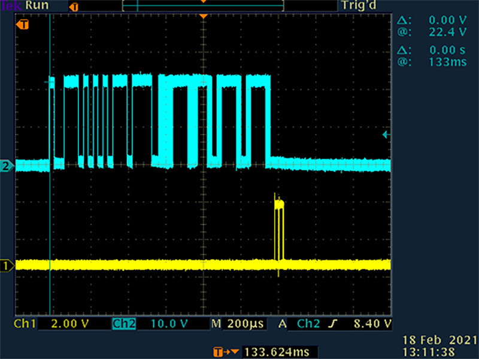The image size is (479, 359).
Task: Click the 8.40 V trigger level readout
Action: (372, 324)
